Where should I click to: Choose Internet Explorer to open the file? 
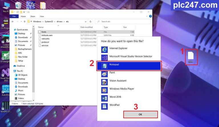pyautogui.click(x=119, y=48)
